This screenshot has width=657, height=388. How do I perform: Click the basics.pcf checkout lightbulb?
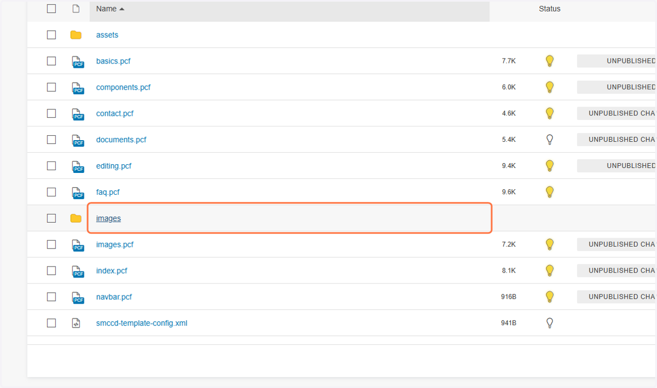(x=550, y=61)
